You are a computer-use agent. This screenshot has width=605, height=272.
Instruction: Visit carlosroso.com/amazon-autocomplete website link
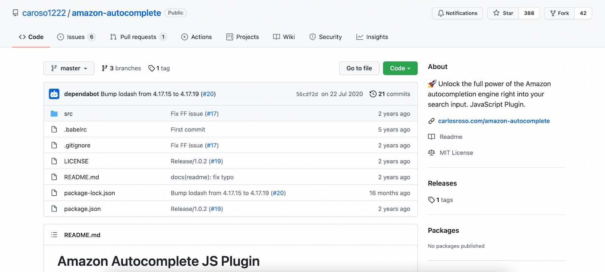coord(494,121)
